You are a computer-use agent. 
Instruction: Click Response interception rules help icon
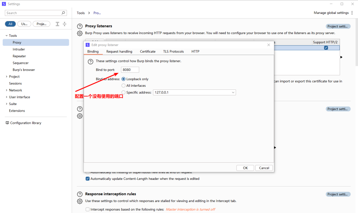click(x=80, y=194)
